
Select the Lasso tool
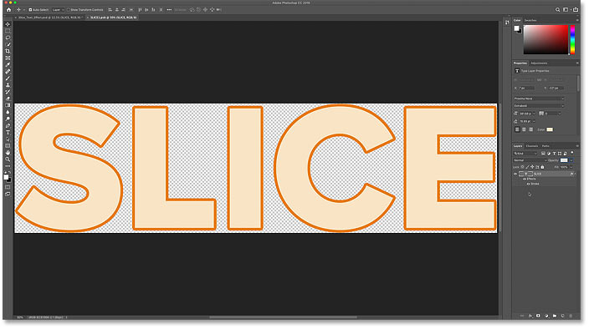click(8, 38)
